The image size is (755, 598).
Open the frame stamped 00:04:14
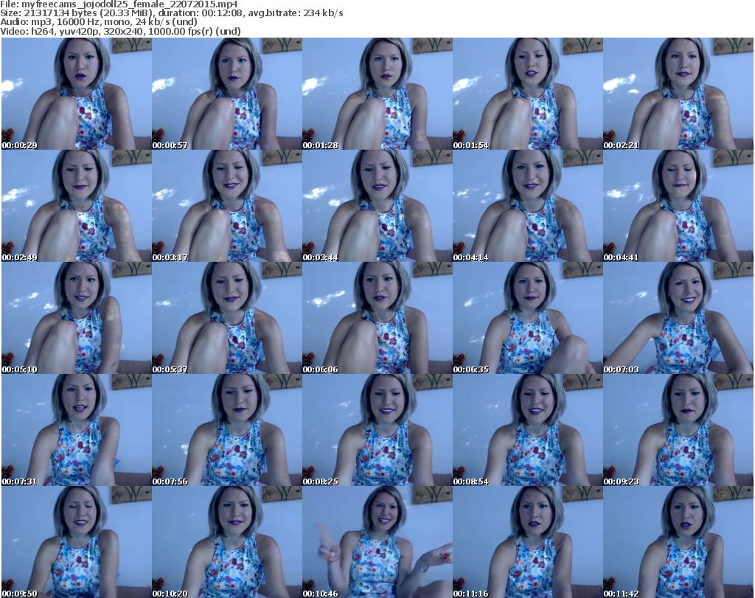527,206
